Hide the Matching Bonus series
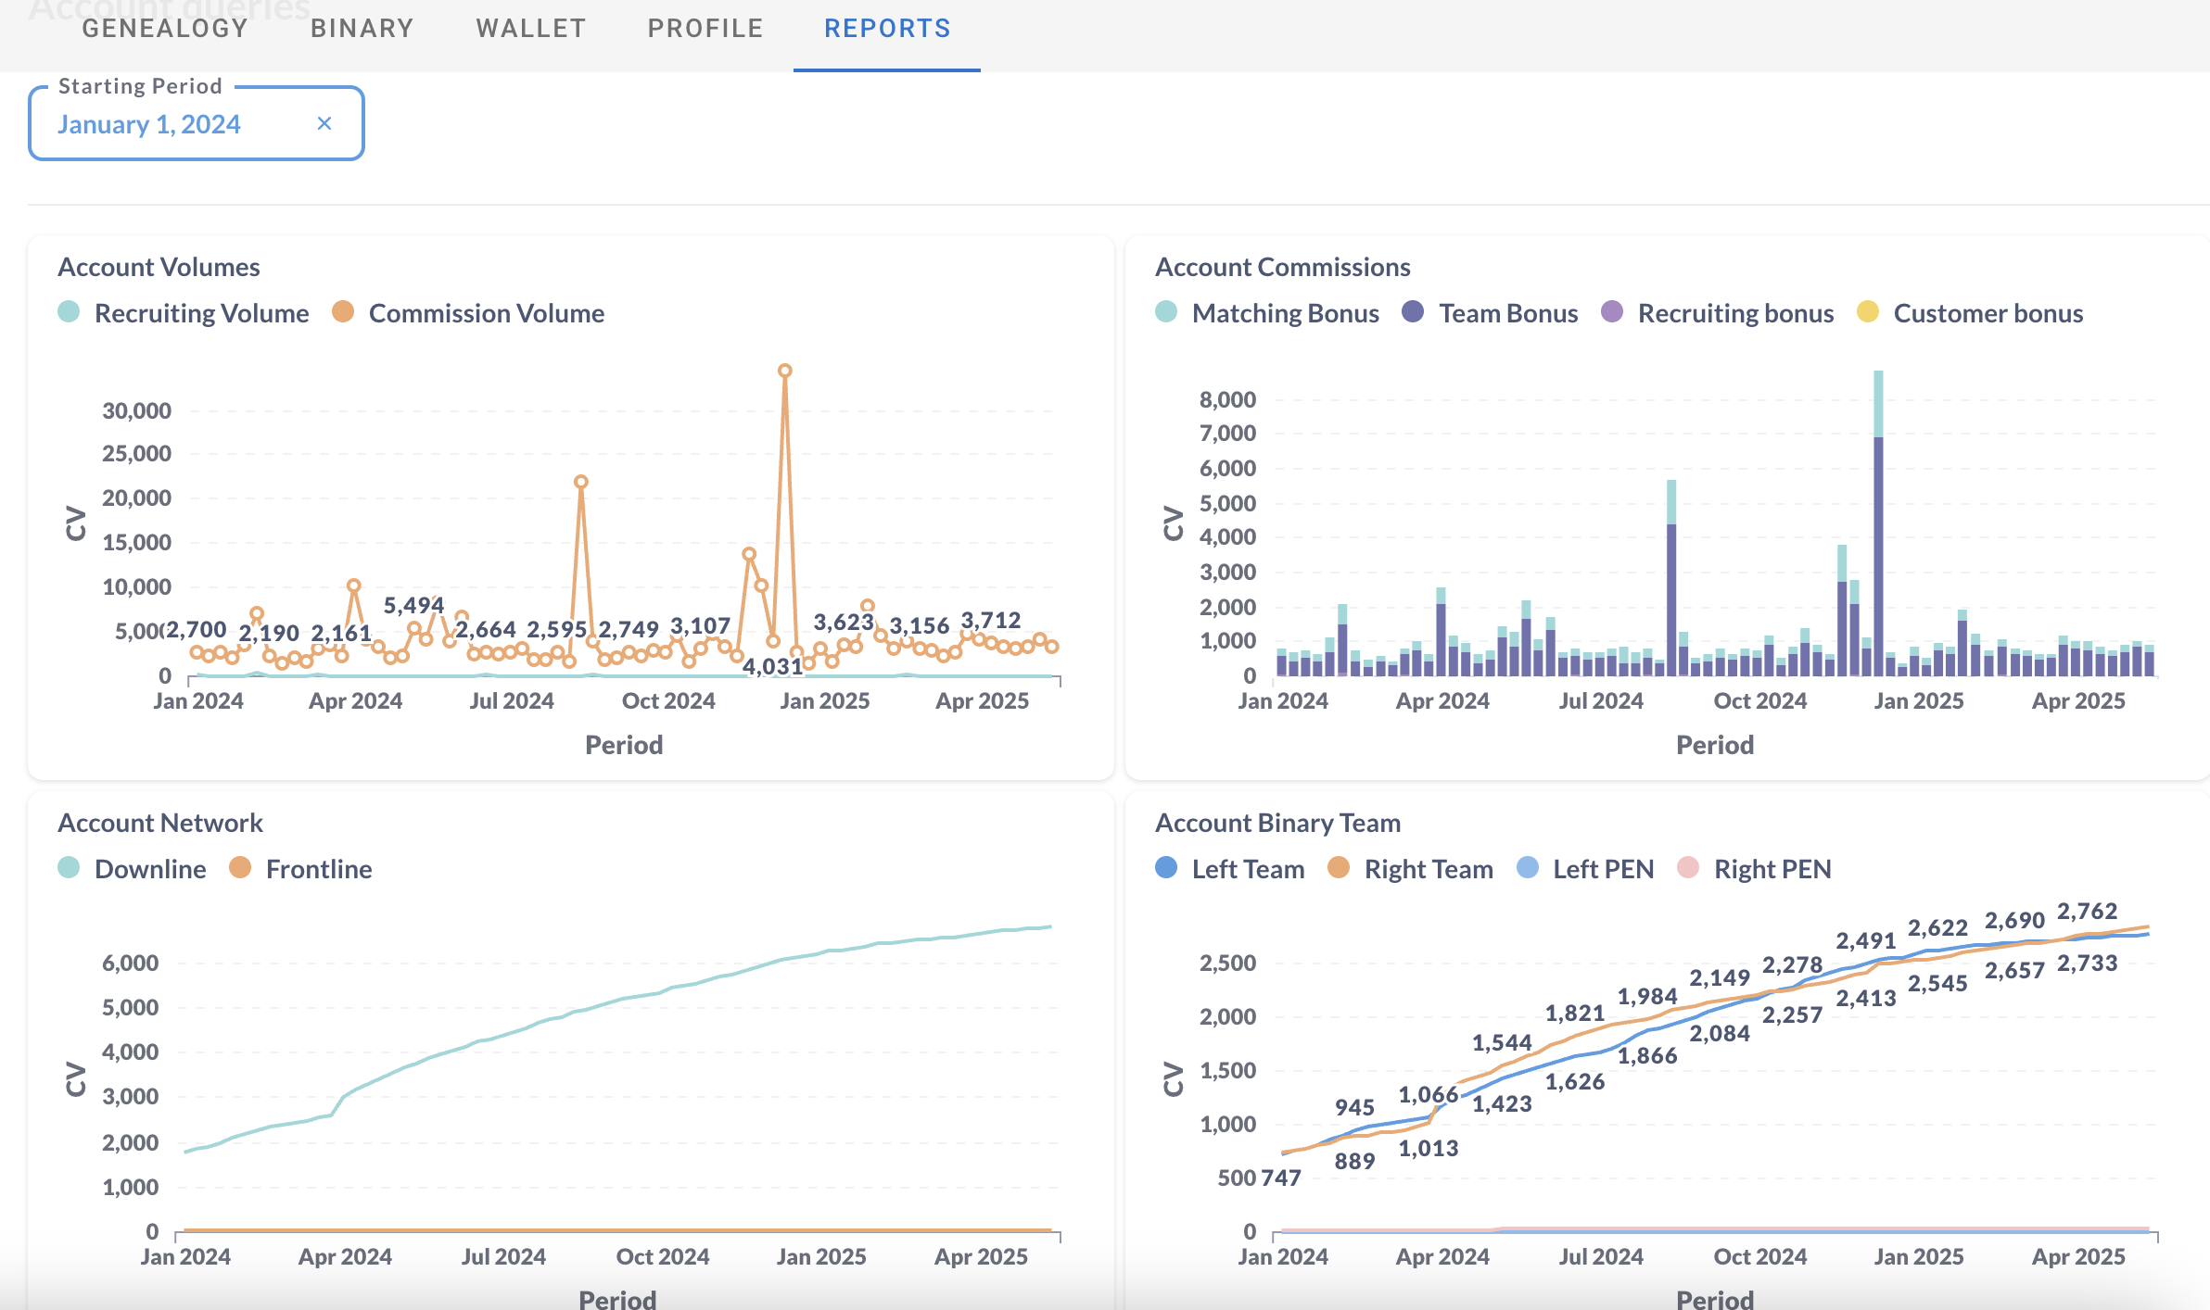2210x1310 pixels. [1285, 313]
